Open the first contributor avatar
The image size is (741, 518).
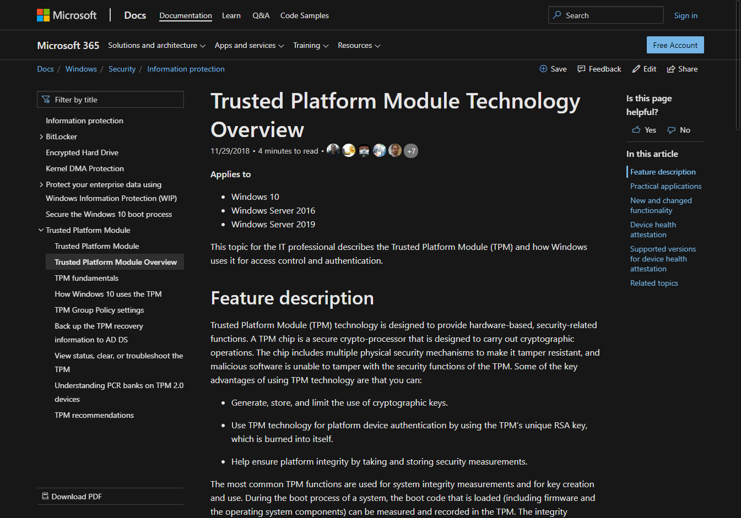coord(333,150)
